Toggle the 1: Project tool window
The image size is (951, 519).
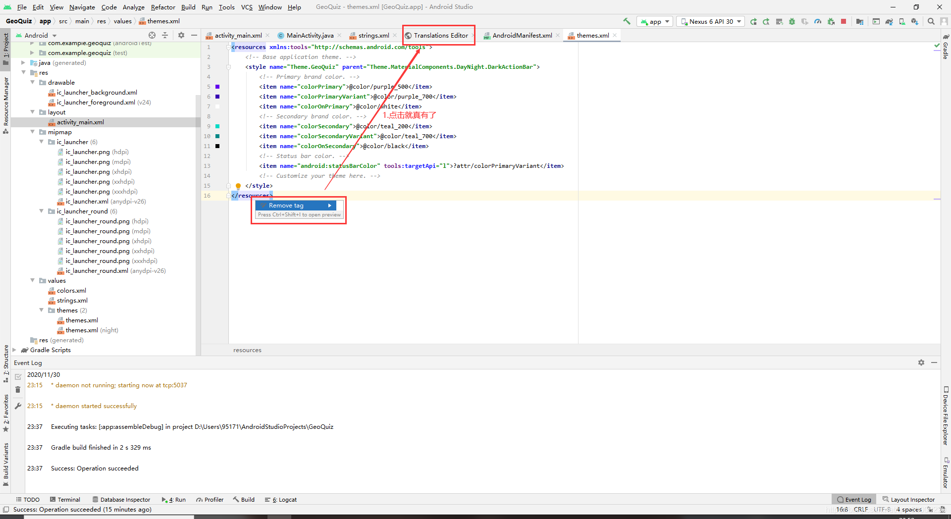point(6,49)
